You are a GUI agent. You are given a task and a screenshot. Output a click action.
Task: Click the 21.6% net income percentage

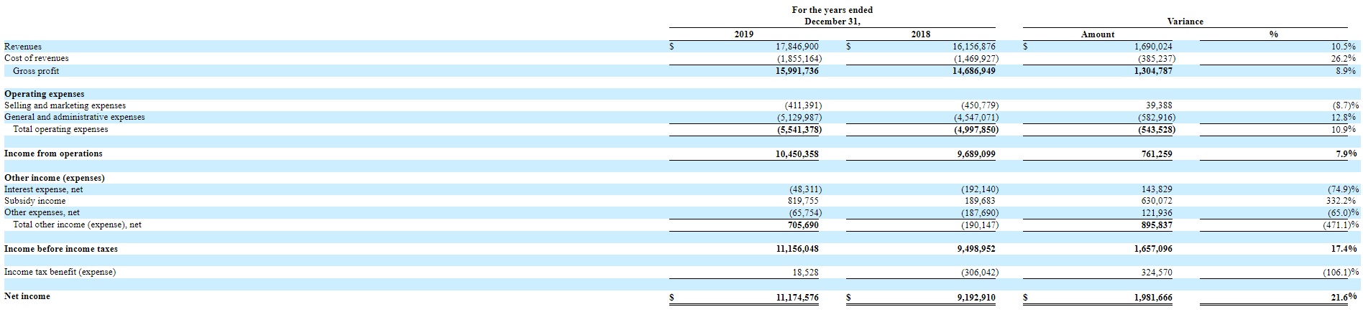click(x=1343, y=296)
